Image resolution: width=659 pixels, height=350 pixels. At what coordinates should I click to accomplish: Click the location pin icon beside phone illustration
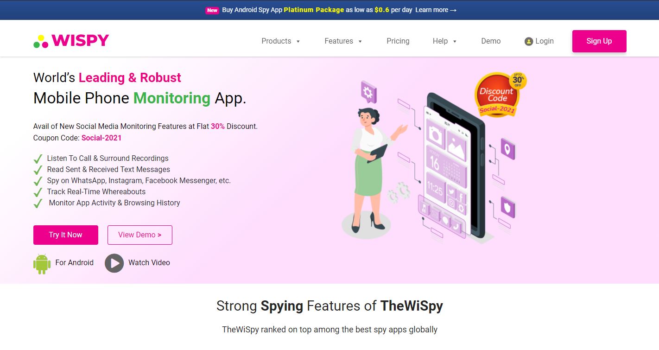point(507,149)
